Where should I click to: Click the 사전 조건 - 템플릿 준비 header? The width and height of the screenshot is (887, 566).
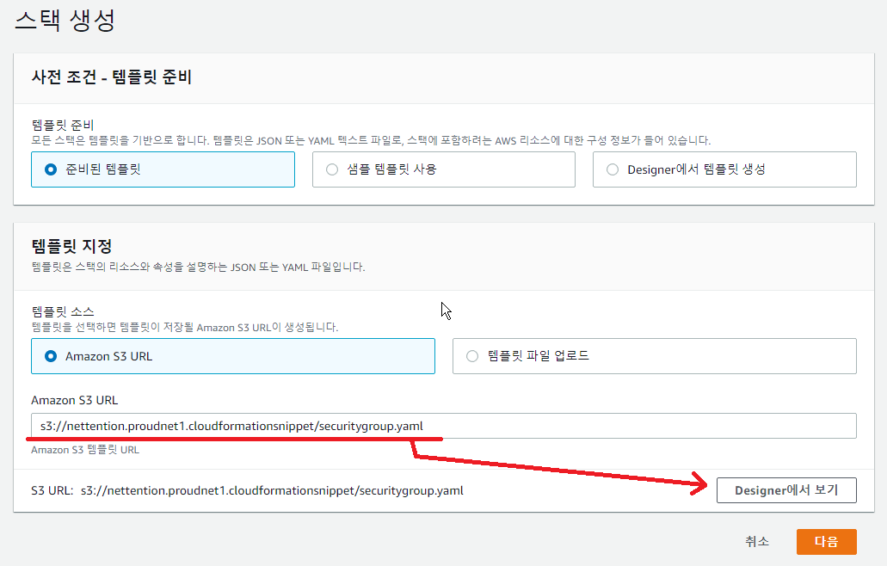[x=111, y=77]
